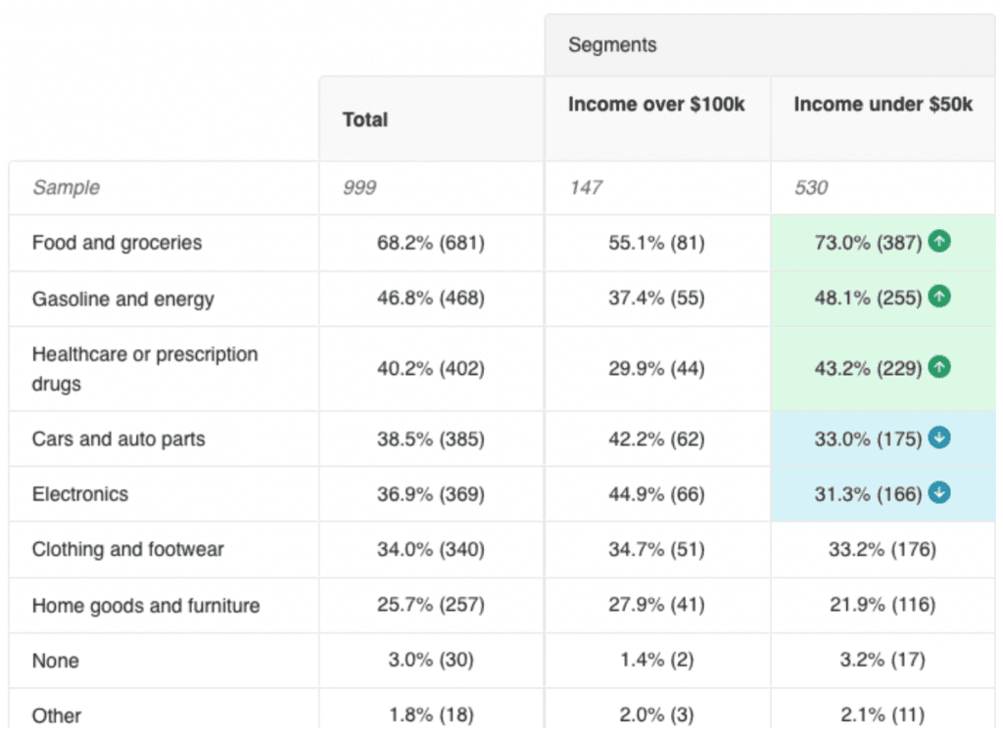
Task: Select the Income over $100k column header
Action: [x=656, y=104]
